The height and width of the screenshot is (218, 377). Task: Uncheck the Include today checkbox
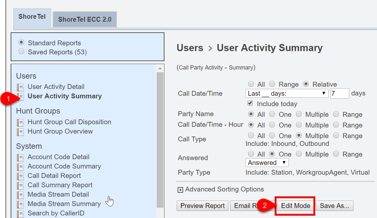click(x=250, y=104)
